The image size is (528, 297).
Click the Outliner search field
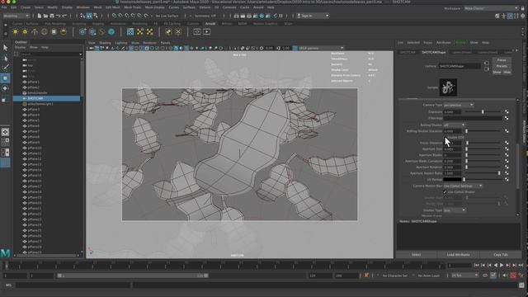(x=50, y=54)
